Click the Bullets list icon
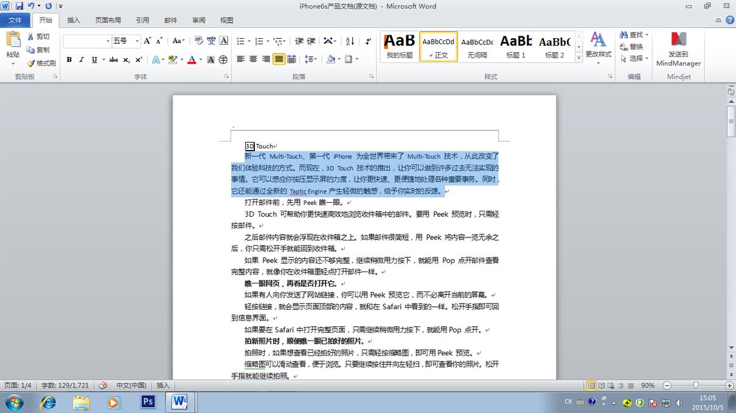 [x=240, y=41]
